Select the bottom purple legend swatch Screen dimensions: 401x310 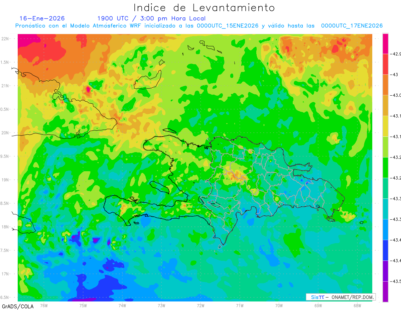pos(385,292)
